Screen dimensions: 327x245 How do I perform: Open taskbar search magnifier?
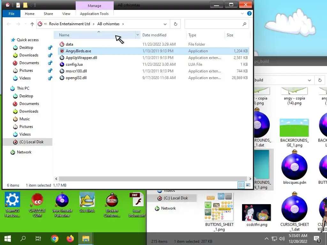coord(23,239)
